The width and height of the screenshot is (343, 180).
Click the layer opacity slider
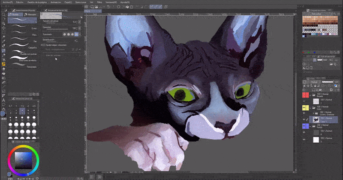[x=328, y=82]
